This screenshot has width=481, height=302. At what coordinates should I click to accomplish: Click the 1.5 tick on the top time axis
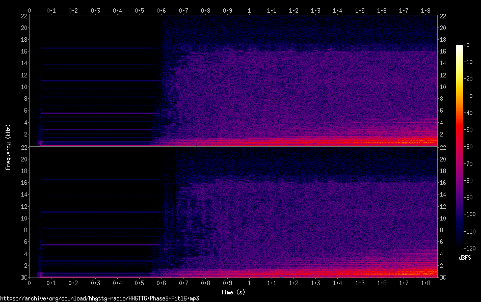coord(359,10)
